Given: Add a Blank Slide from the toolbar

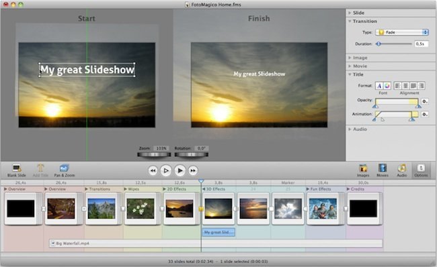Looking at the screenshot, I should tap(17, 170).
